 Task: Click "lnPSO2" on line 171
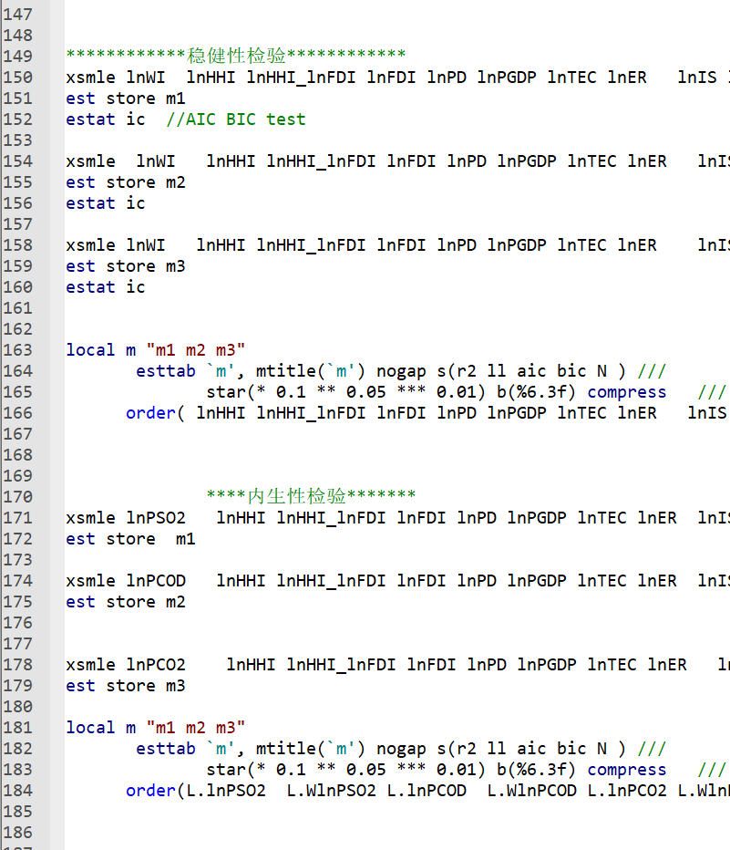[x=156, y=518]
